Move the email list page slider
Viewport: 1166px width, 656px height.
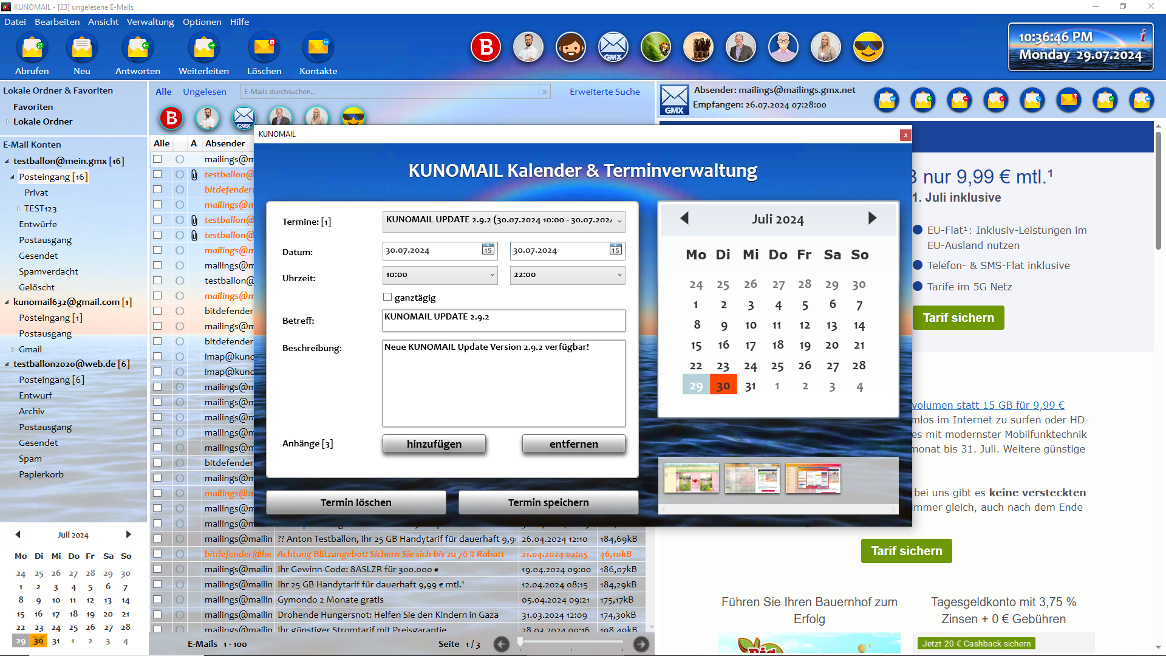(x=520, y=642)
